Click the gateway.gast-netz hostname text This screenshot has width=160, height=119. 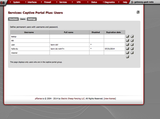pos(144,2)
